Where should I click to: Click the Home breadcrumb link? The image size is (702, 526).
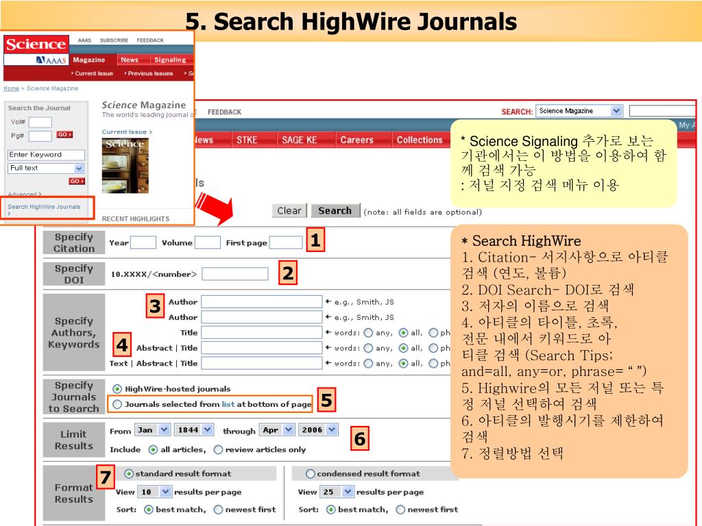pos(11,88)
